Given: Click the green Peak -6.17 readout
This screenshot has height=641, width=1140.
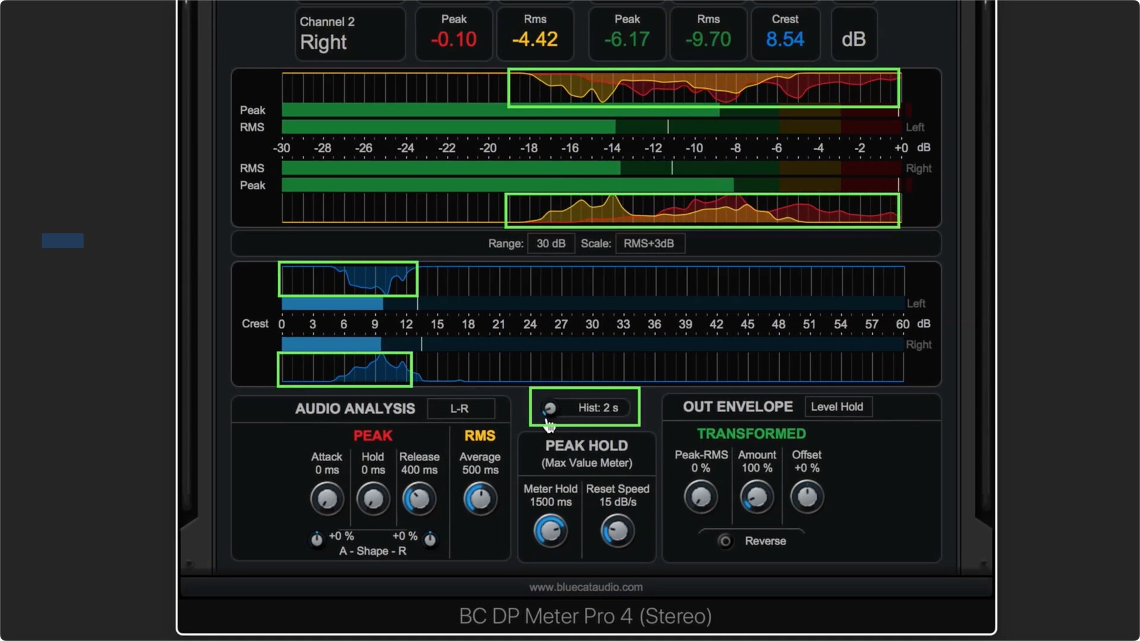Looking at the screenshot, I should [x=627, y=34].
